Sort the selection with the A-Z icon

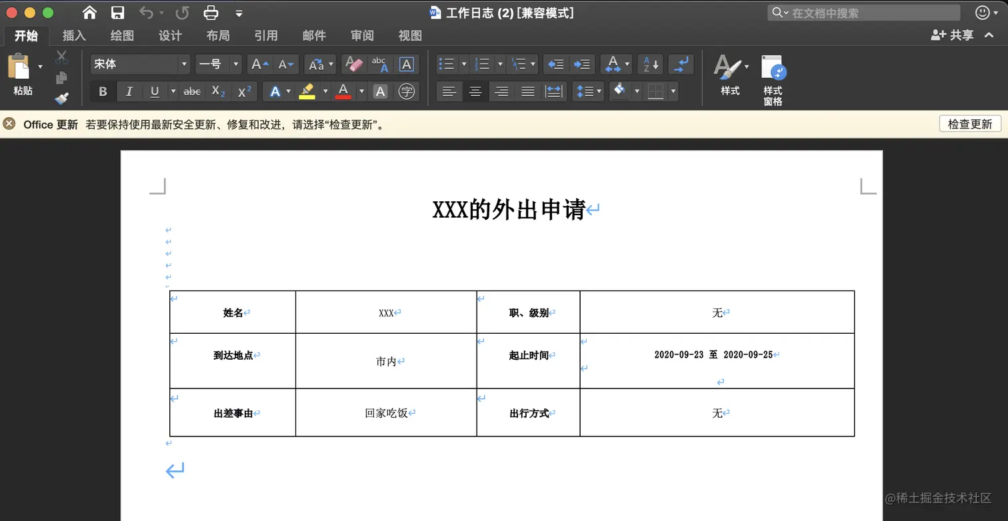(651, 64)
